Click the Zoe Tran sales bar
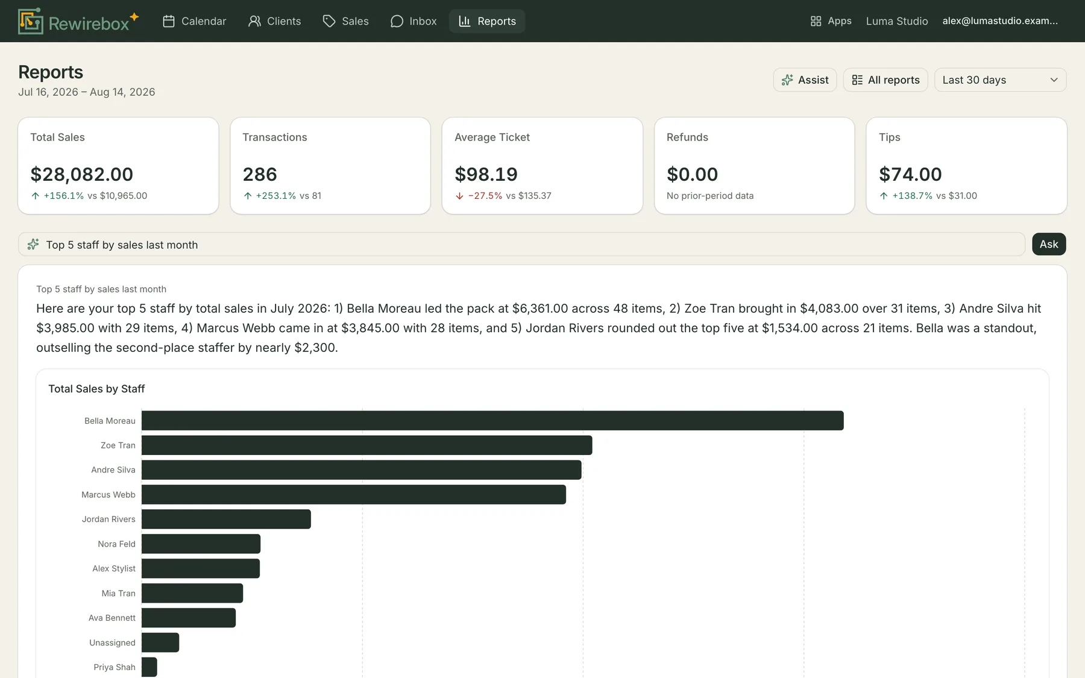Image resolution: width=1085 pixels, height=678 pixels. (367, 445)
